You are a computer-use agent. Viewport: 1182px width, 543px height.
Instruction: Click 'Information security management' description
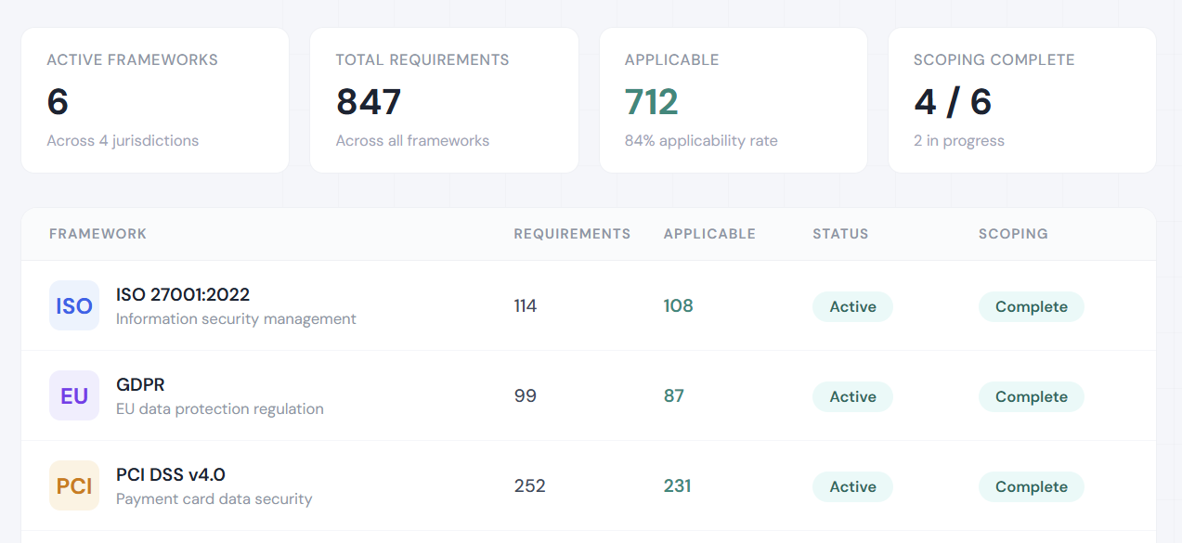[x=236, y=318]
